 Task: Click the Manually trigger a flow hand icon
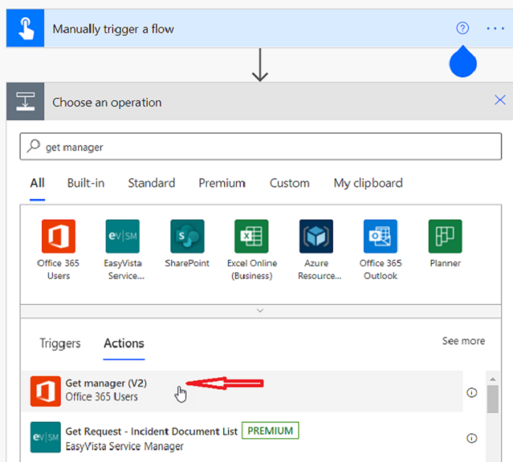click(25, 28)
